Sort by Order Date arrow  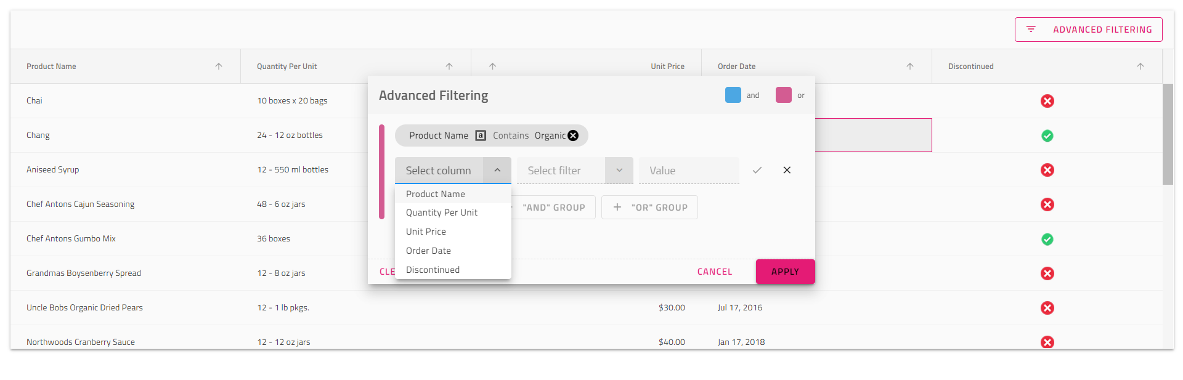[x=910, y=67]
